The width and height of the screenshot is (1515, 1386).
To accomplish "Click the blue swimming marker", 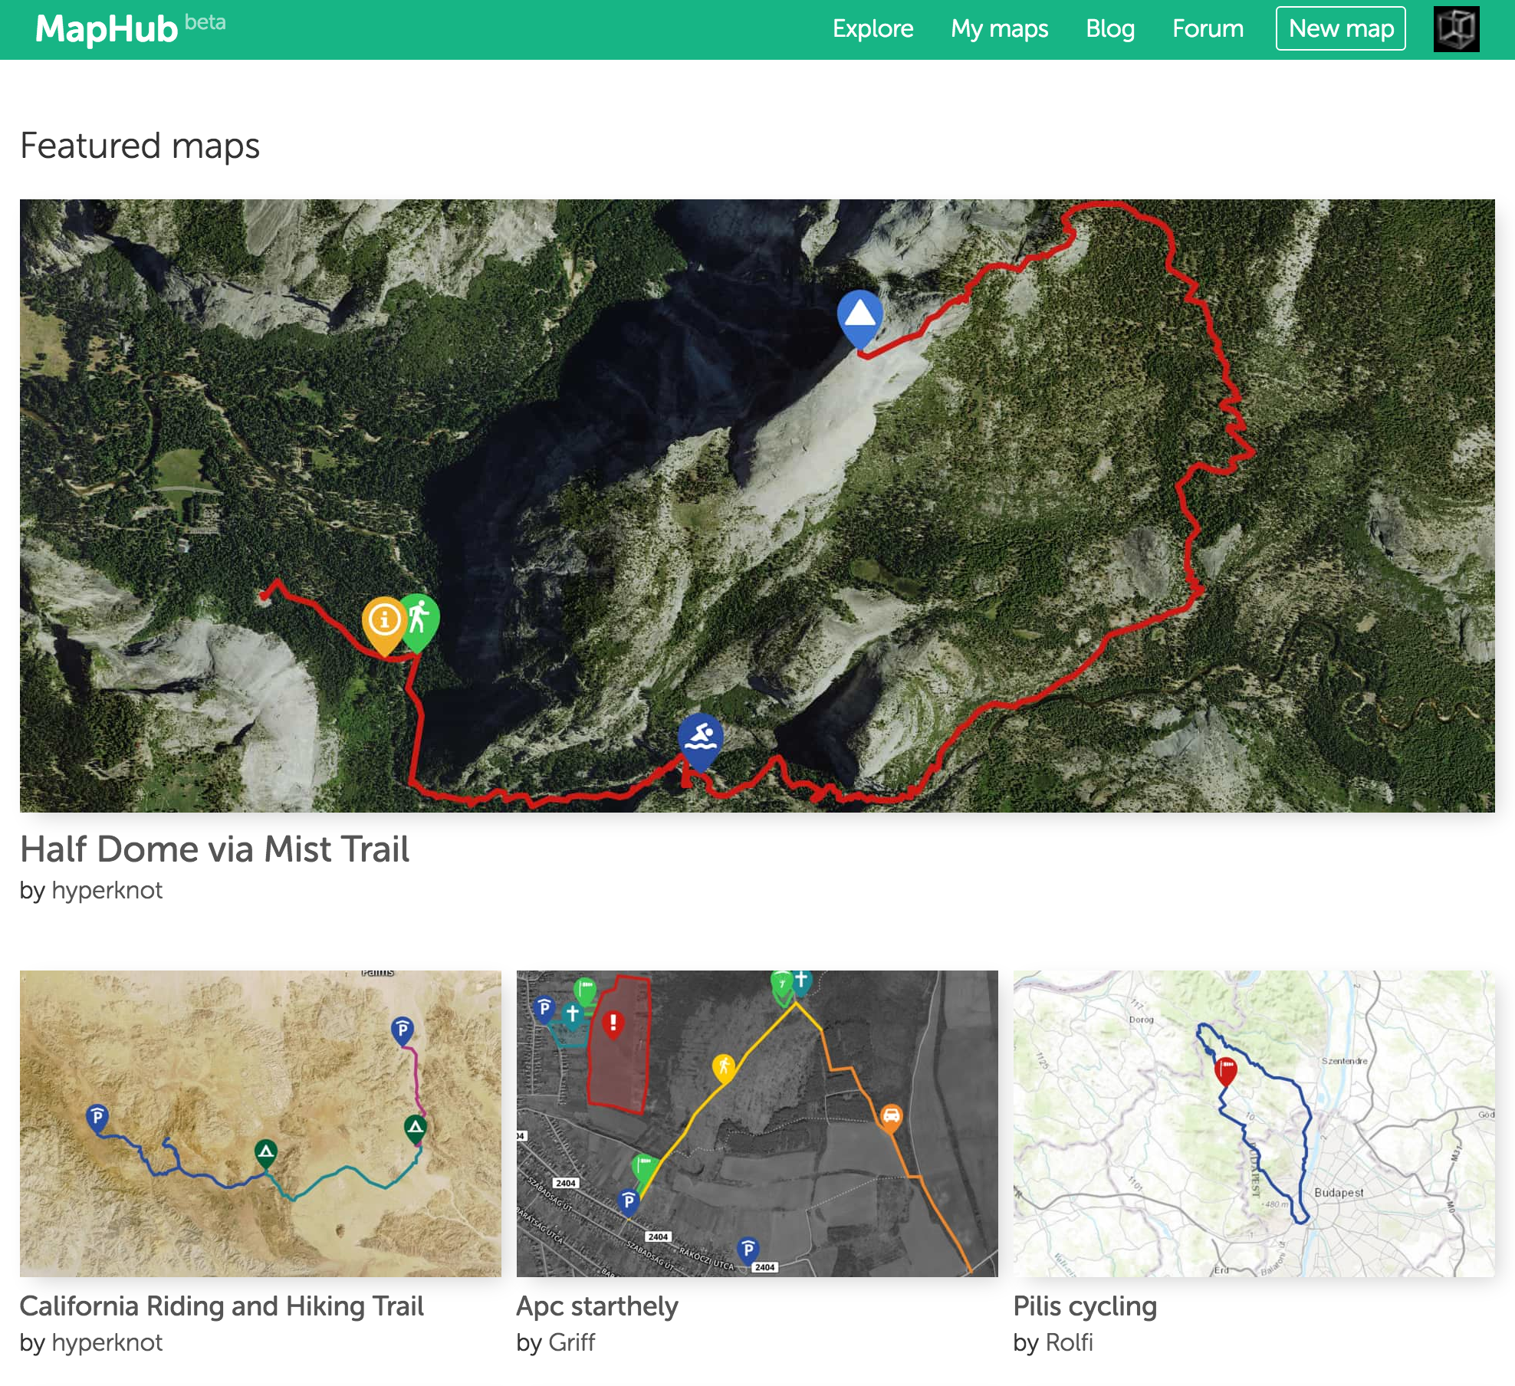I will (700, 737).
